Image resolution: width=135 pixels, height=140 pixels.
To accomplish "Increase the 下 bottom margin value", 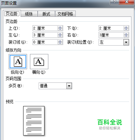I will tap(126, 27).
